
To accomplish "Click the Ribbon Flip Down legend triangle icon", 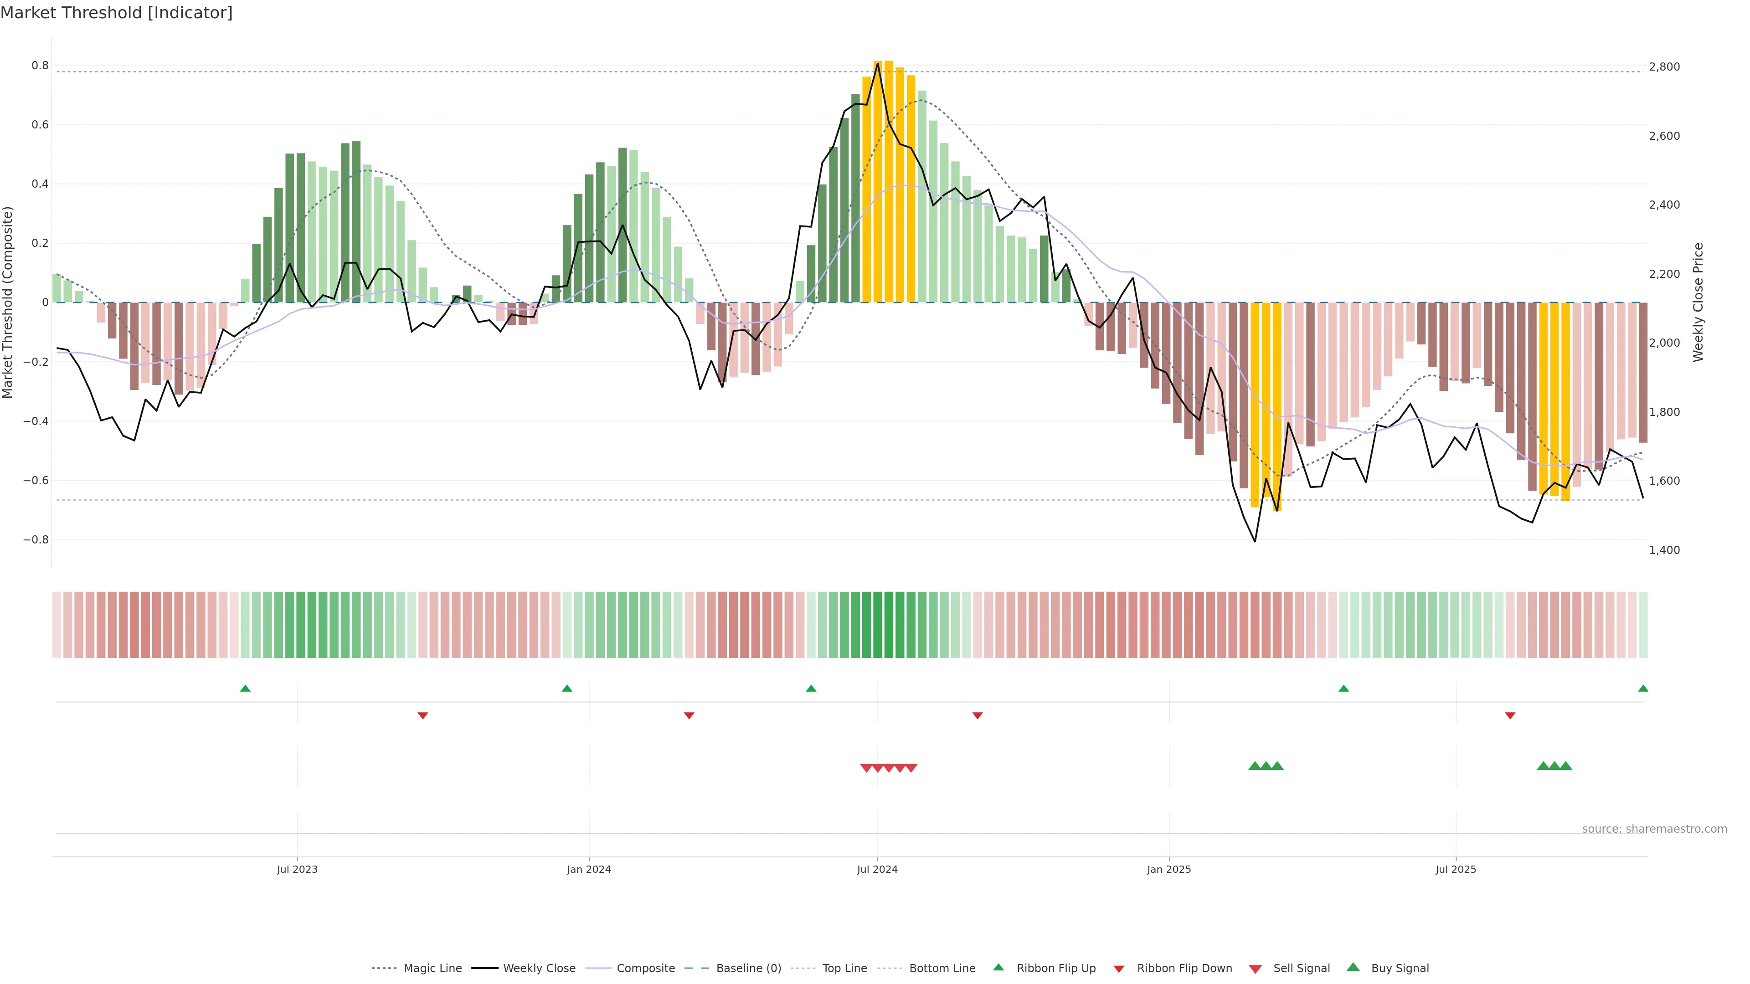I will [1119, 969].
